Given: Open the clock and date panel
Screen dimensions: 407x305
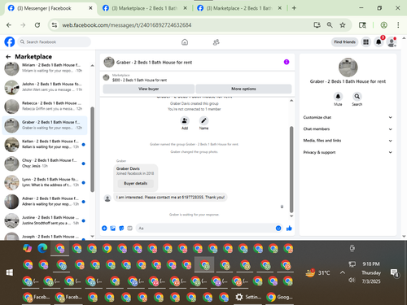Looking at the screenshot, I should [371, 272].
